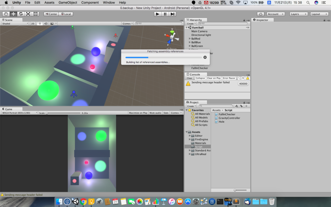The image size is (331, 207).
Task: Open the Component menu
Action: pyautogui.click(x=90, y=3)
